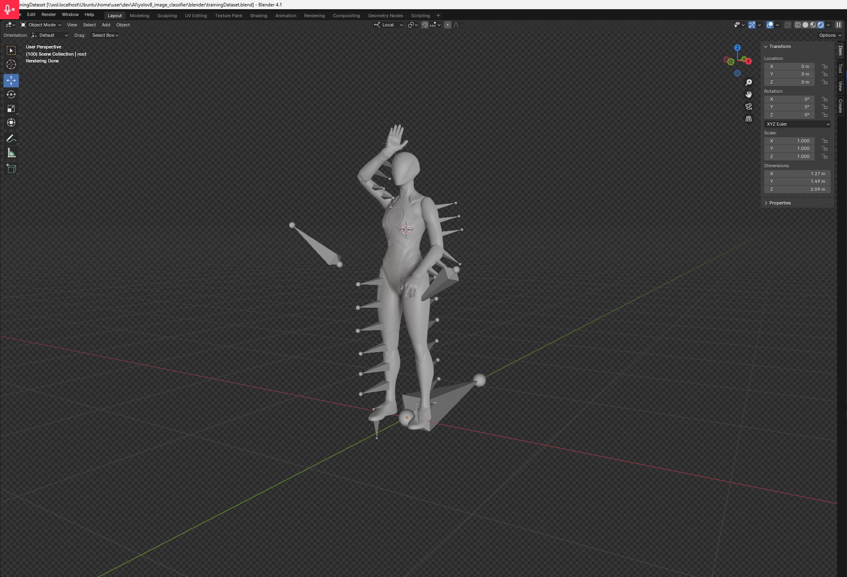Click the Scale Z value field
The width and height of the screenshot is (847, 577).
pos(790,156)
